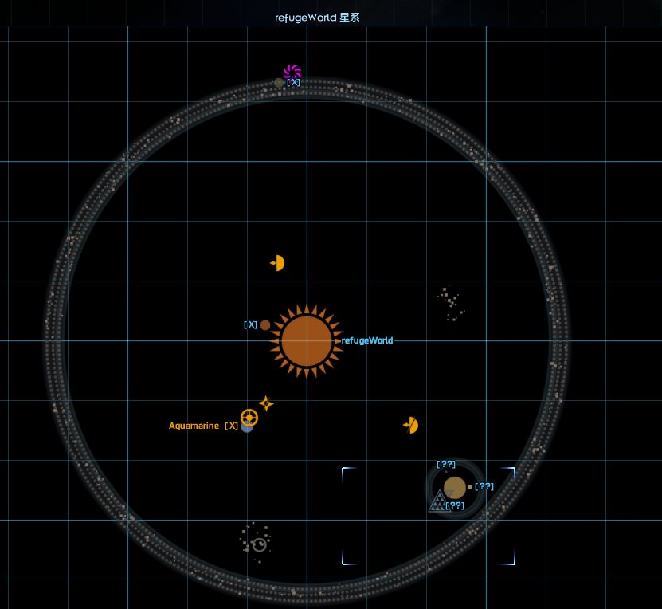Click the small moon right of gas giant
This screenshot has height=609, width=662.
470,487
